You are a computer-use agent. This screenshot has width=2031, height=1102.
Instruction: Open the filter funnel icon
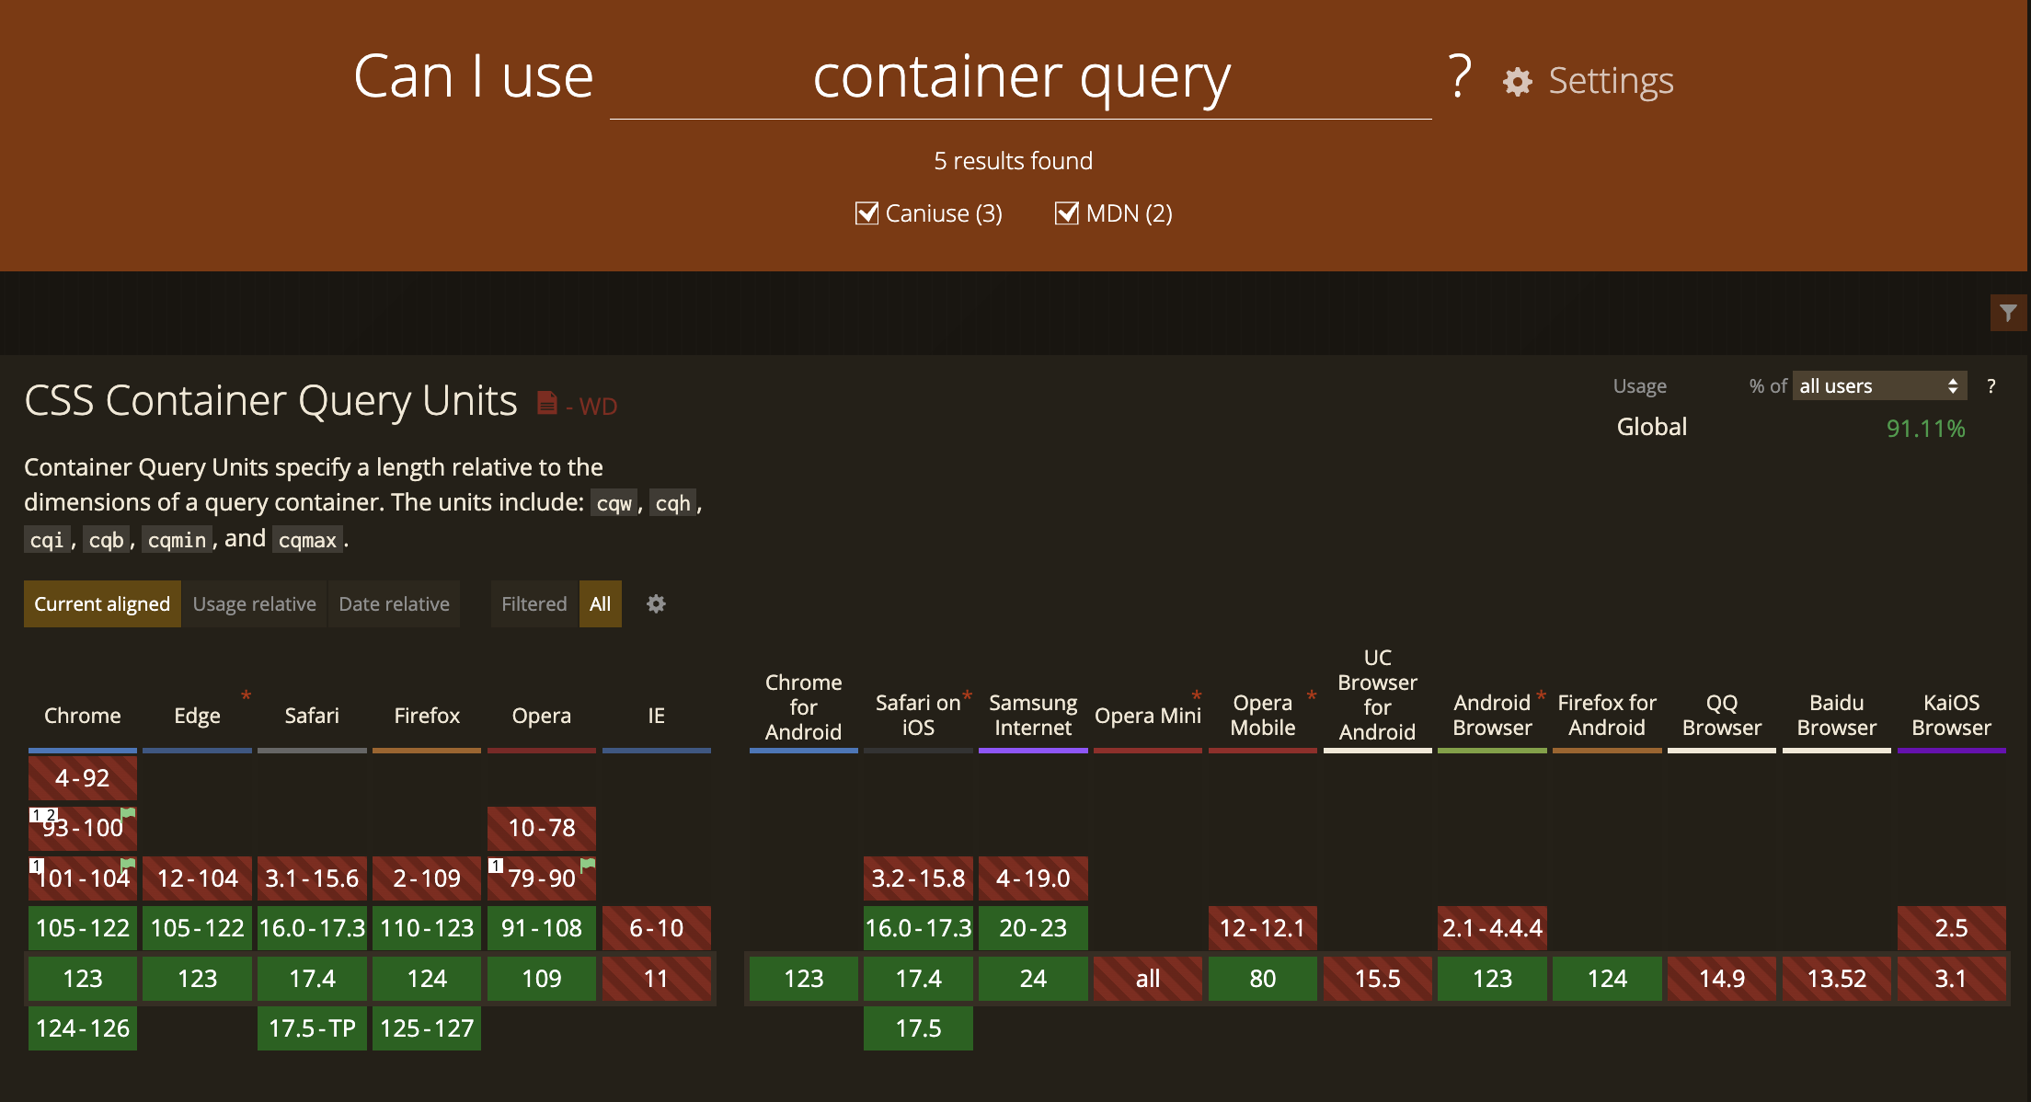(x=2009, y=313)
